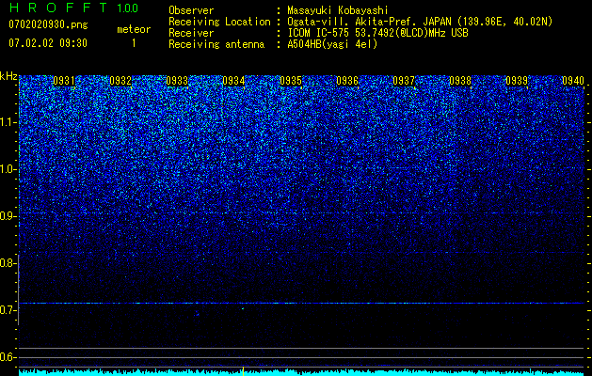This screenshot has width=592, height=376.
Task: Select the file name 0702020930.png
Action: point(48,24)
